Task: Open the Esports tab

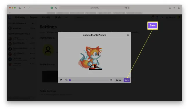Action: click(46, 17)
